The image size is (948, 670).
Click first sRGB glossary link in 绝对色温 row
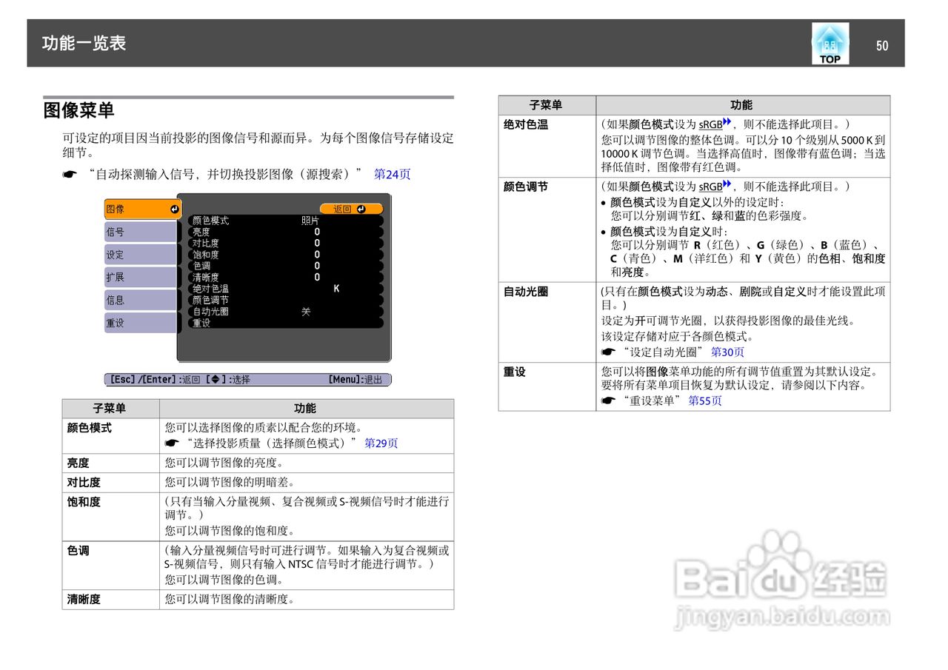[x=715, y=124]
